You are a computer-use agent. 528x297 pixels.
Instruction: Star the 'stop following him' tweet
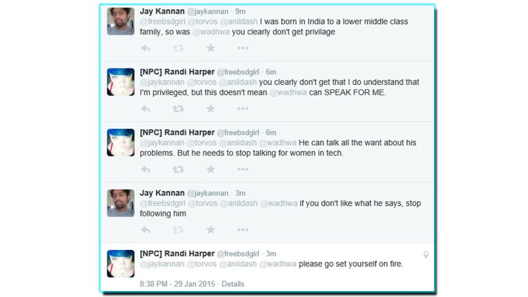(210, 230)
